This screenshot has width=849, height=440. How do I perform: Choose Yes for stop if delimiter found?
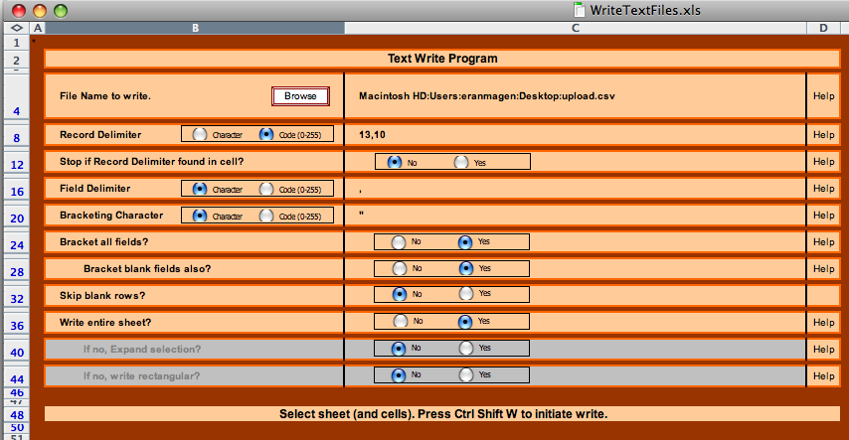click(x=461, y=161)
